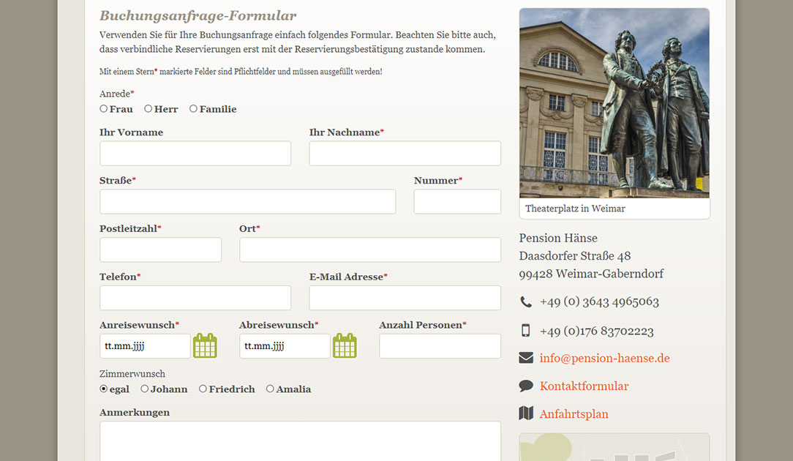Click the speech bubble icon beside Kontaktformular
The image size is (793, 461).
point(526,386)
